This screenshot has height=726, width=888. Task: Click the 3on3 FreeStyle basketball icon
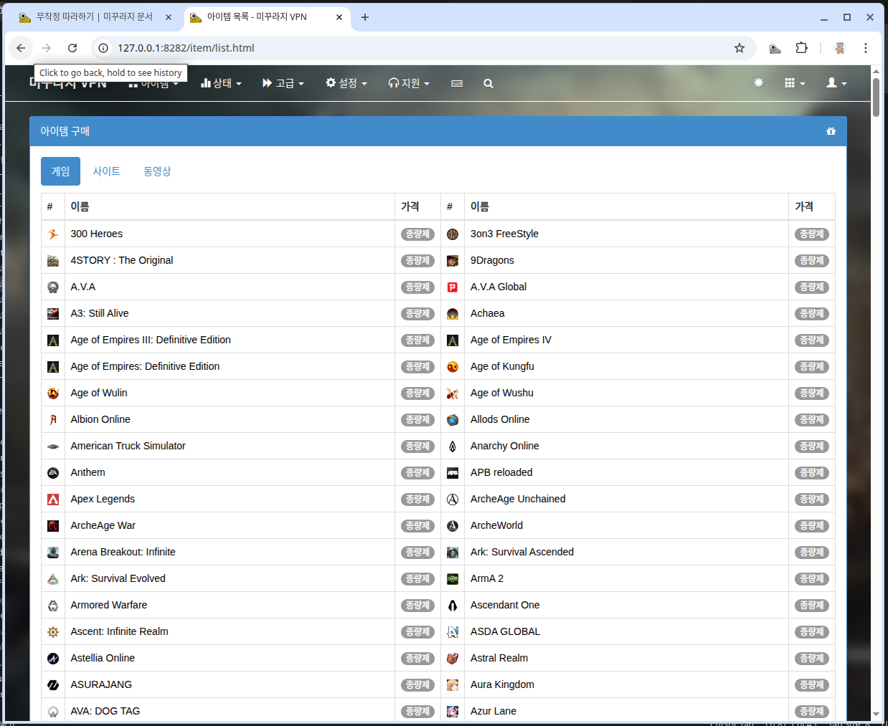pyautogui.click(x=453, y=234)
